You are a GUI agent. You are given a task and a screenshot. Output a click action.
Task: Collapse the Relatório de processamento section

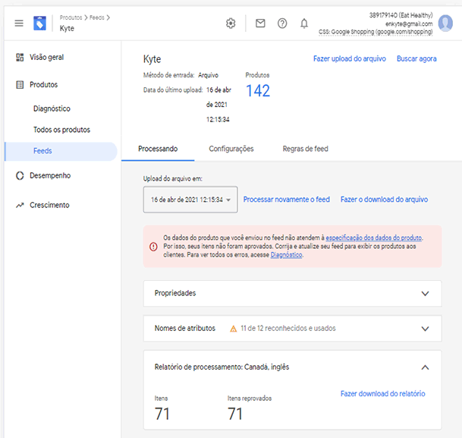pos(425,367)
